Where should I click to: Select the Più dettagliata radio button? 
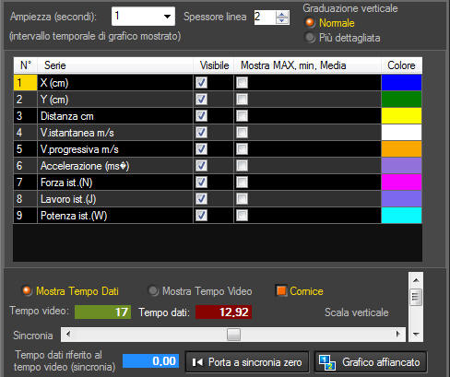(310, 38)
